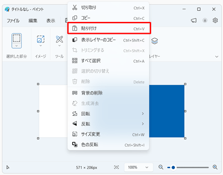Choose サイズ変更 (Resize) entry
223x175 pixels.
click(108, 134)
